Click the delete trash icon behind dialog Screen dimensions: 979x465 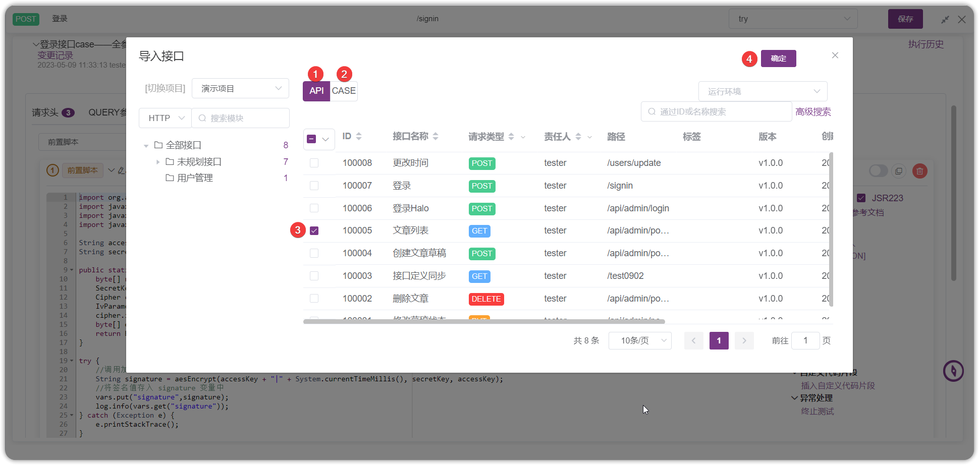[920, 171]
